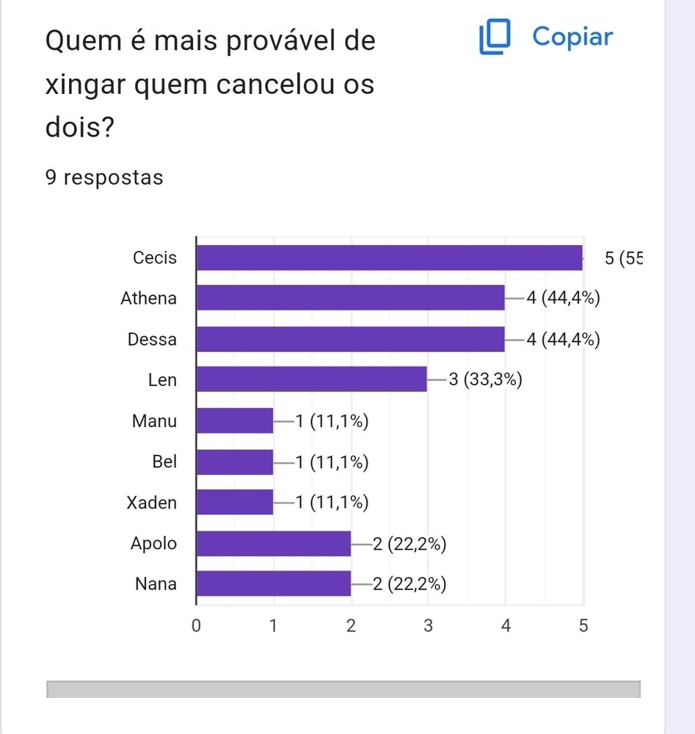
Task: Click the Cecis axis label
Action: point(155,258)
